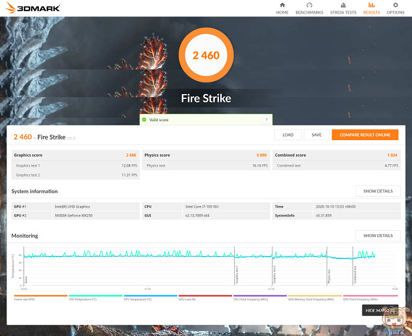Show details for System information
Image resolution: width=412 pixels, height=336 pixels.
(378, 191)
